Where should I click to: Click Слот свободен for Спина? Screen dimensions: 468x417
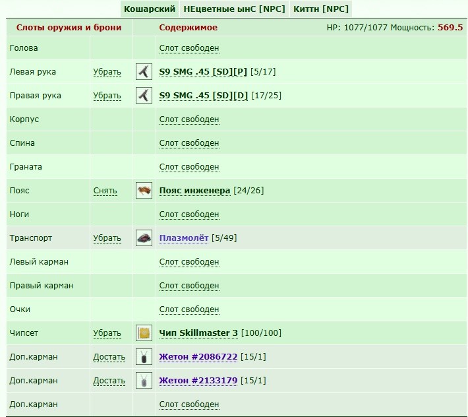pos(189,143)
